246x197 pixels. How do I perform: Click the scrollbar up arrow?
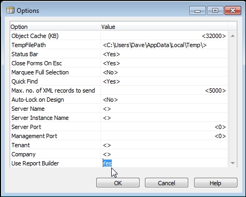(233, 36)
